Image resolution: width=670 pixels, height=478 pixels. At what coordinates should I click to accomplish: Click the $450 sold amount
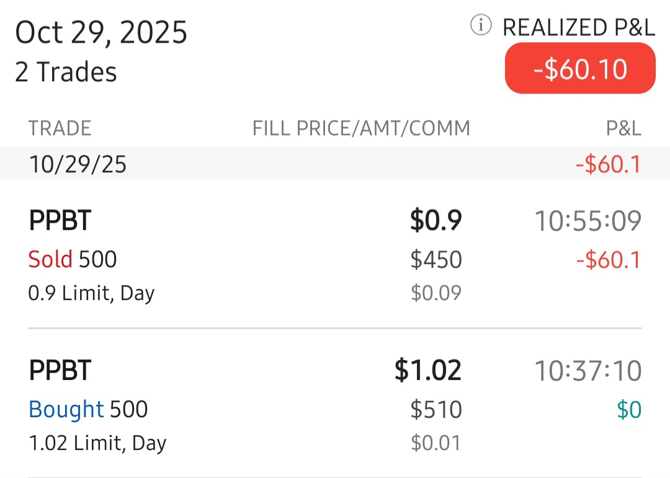pyautogui.click(x=436, y=259)
